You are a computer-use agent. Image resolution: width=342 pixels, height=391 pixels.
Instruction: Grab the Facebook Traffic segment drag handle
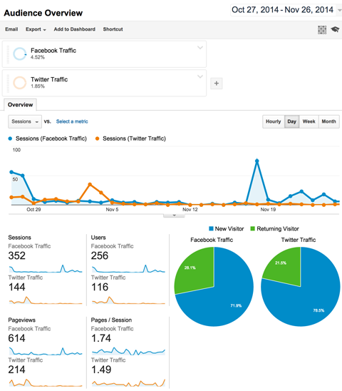[8, 54]
